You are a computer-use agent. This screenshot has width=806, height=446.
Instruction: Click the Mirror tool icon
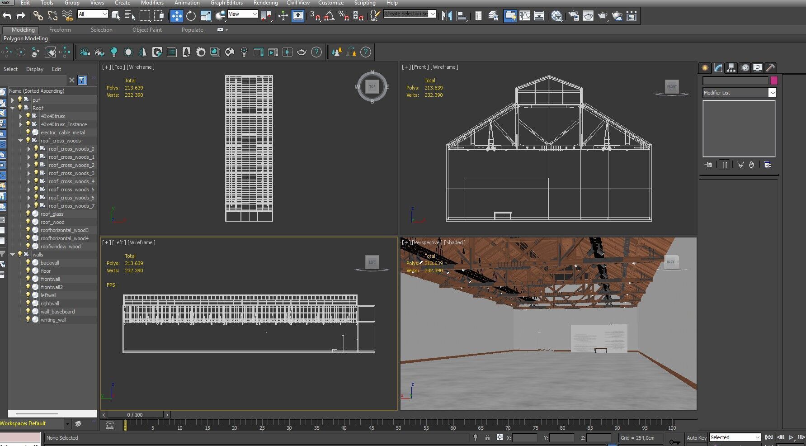[447, 16]
